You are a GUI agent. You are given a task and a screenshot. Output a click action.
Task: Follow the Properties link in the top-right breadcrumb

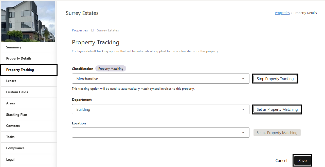[x=282, y=13]
